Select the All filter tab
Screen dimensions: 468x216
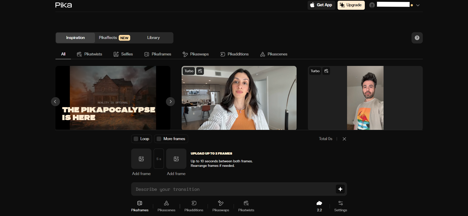pos(63,54)
